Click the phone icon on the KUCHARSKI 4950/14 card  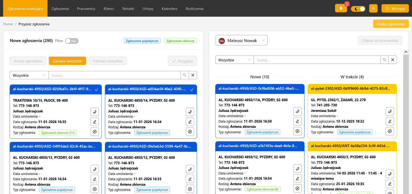[x=190, y=112]
